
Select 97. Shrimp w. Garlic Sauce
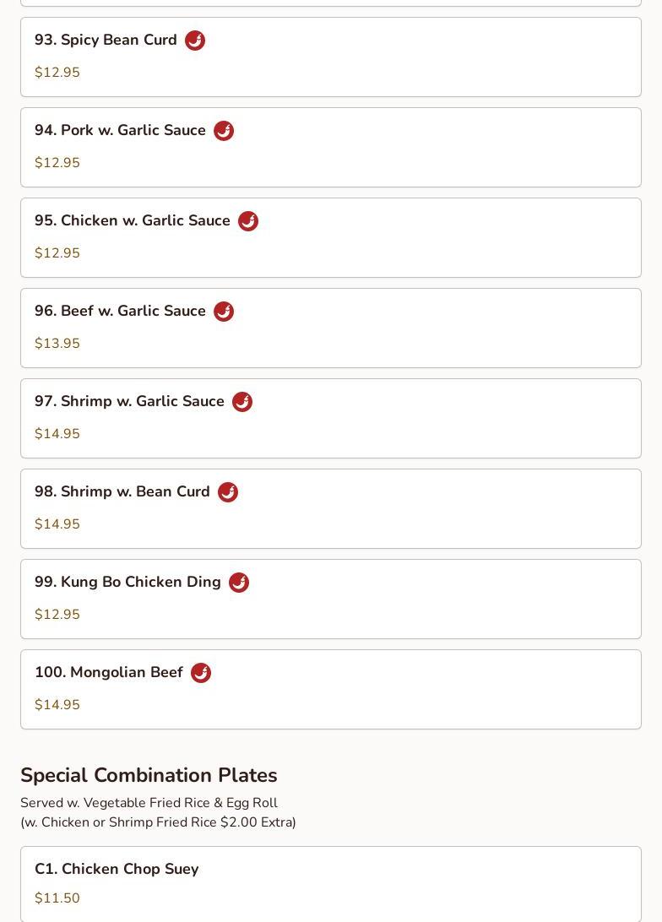click(129, 402)
